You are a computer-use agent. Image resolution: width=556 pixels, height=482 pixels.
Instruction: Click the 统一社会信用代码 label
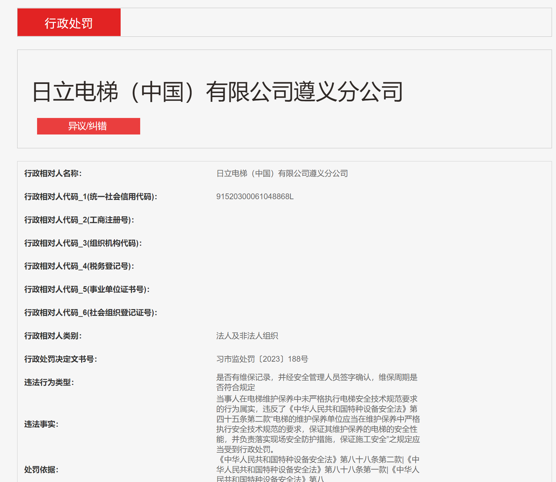[91, 197]
